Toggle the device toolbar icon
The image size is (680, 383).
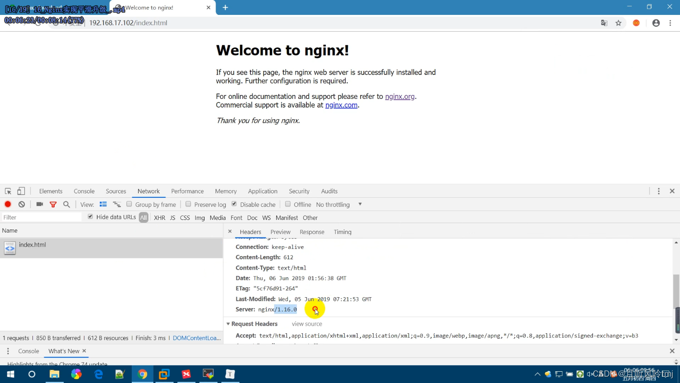point(21,191)
